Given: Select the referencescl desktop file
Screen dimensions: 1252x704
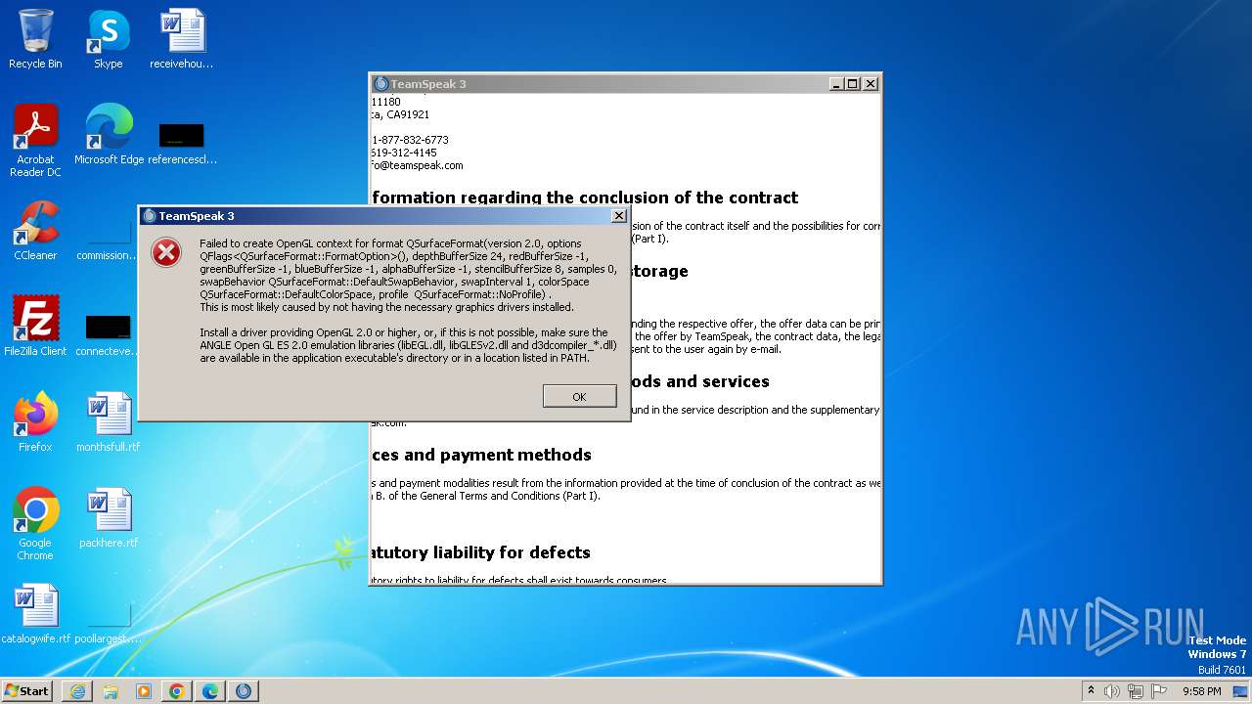Looking at the screenshot, I should pyautogui.click(x=182, y=143).
